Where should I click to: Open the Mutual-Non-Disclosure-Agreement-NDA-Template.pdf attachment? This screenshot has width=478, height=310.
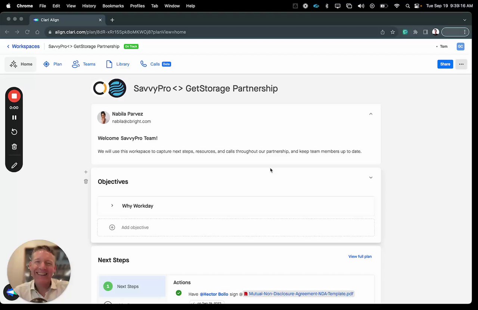click(x=298, y=294)
